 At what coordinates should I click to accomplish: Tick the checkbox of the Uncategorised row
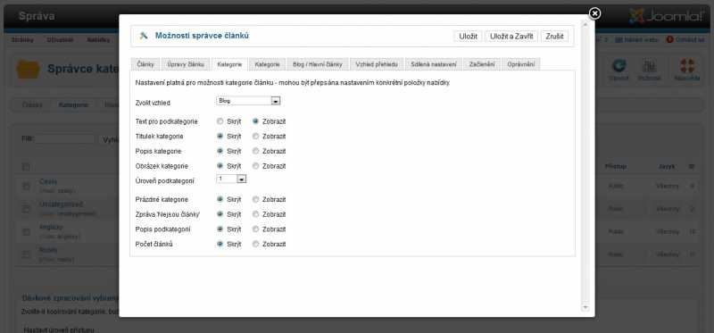(x=27, y=209)
